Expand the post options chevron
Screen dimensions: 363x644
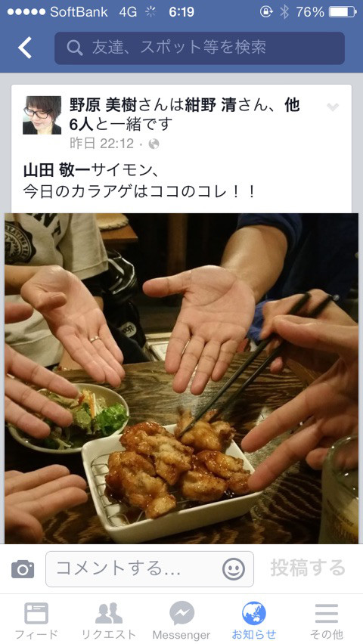click(333, 107)
